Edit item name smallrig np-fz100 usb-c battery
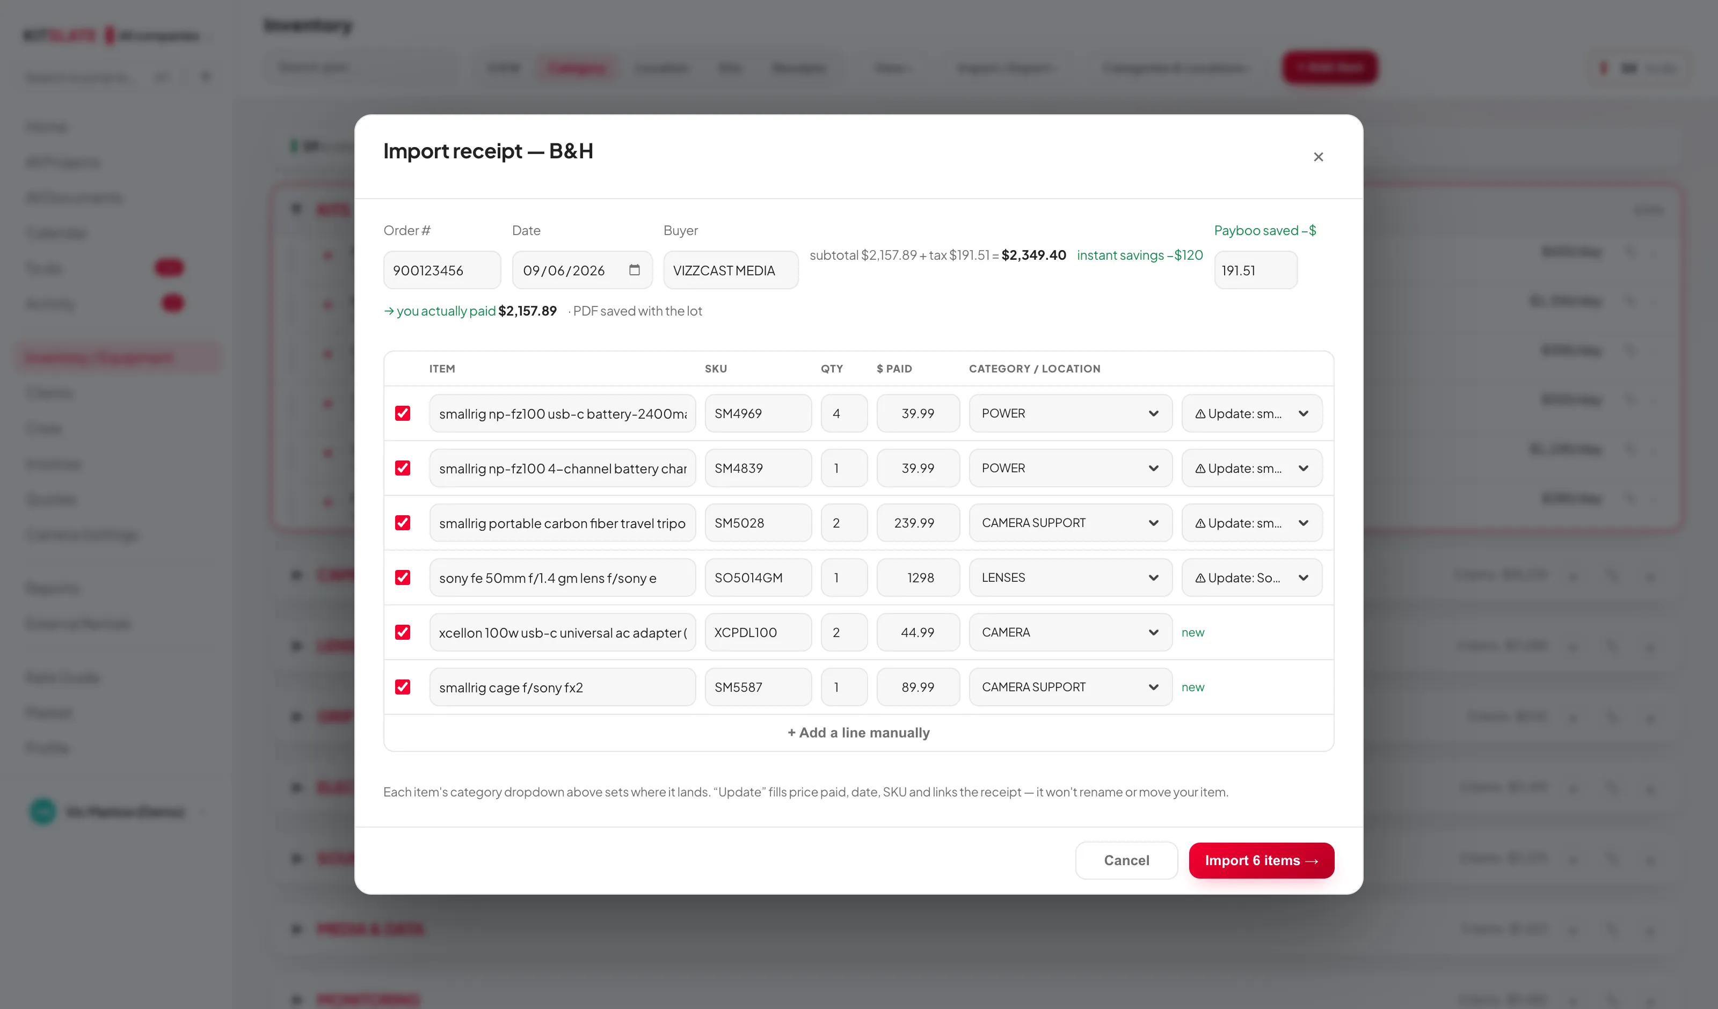Viewport: 1718px width, 1009px height. pos(563,413)
